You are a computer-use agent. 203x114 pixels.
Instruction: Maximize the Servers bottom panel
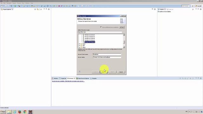[201, 78]
